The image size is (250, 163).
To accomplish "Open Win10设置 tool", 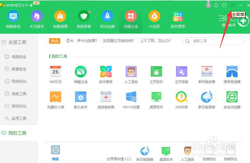I will [131, 100].
